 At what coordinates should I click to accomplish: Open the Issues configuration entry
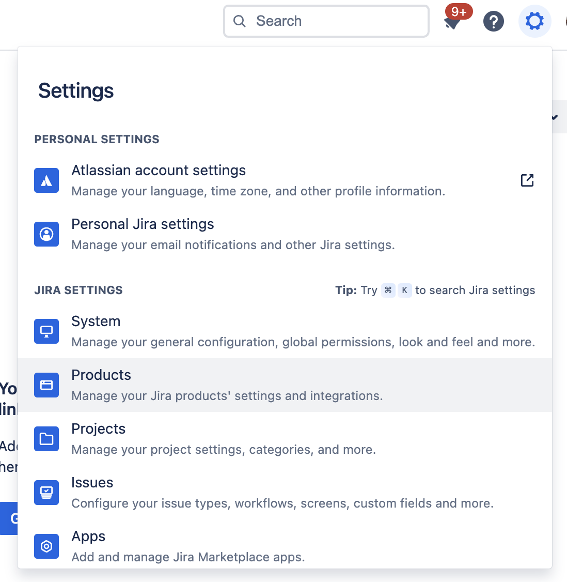pos(92,482)
